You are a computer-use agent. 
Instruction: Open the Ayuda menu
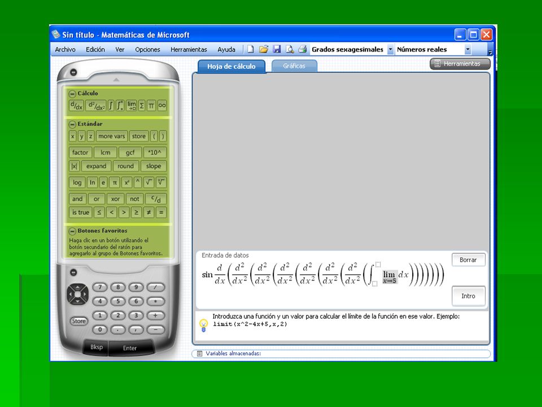(x=226, y=50)
